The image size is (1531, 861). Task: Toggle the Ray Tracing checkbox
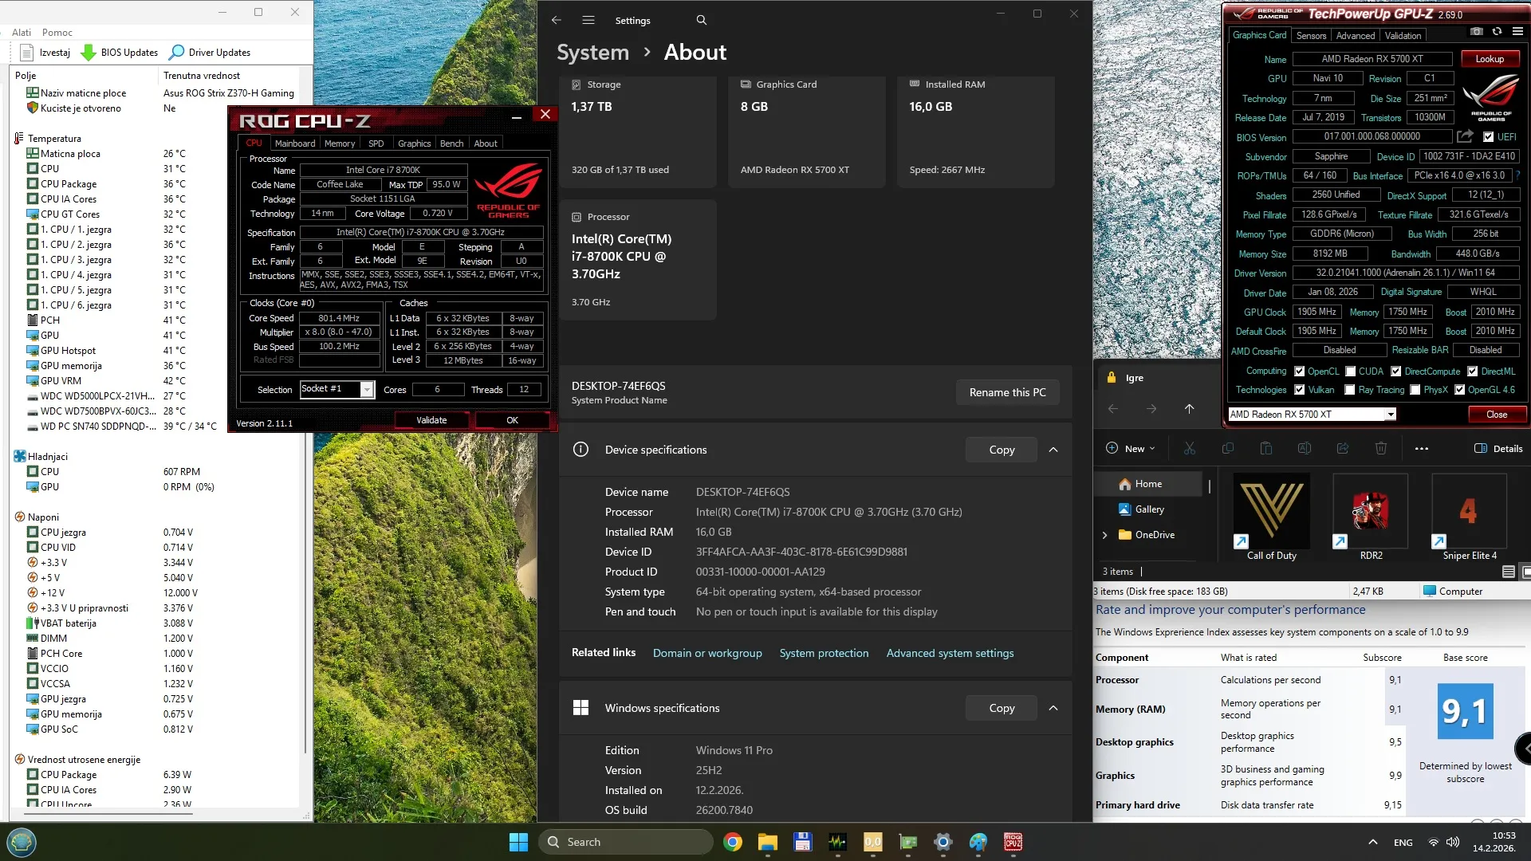[1349, 390]
